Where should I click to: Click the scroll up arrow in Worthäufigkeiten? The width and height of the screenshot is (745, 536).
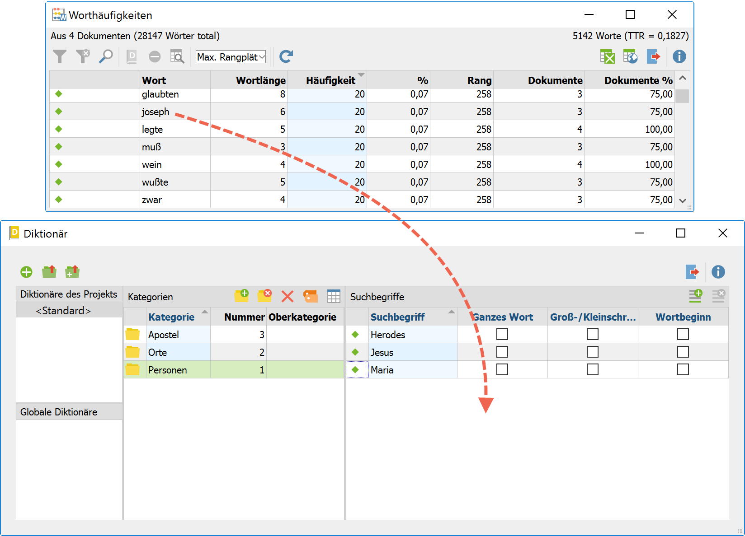point(683,78)
